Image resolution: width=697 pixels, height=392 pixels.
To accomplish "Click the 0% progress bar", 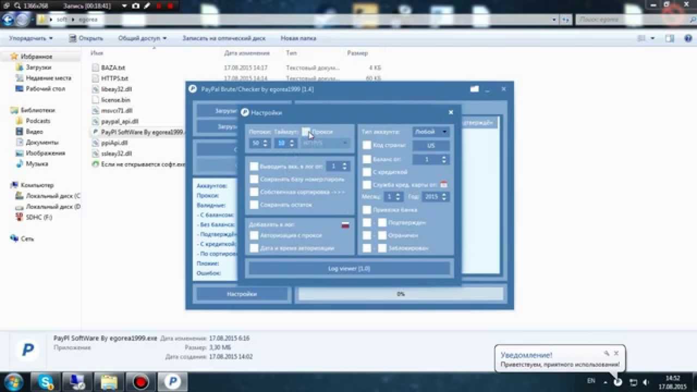I will pyautogui.click(x=401, y=294).
